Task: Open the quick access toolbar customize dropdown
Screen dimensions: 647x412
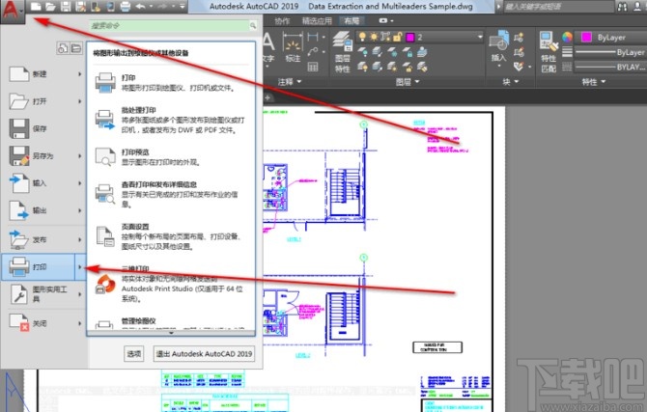Action: [x=182, y=7]
